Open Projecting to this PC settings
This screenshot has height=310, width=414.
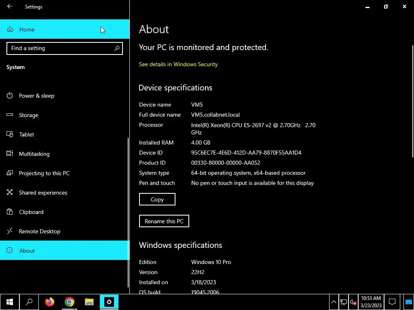pos(65,173)
